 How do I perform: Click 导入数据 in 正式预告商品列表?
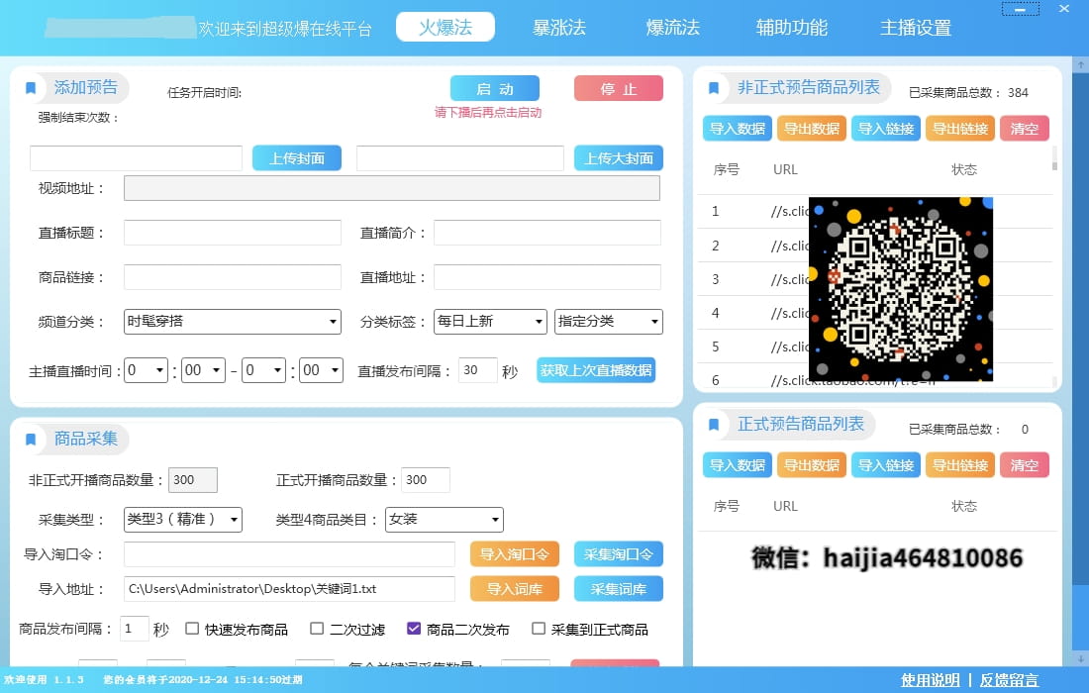click(x=737, y=465)
